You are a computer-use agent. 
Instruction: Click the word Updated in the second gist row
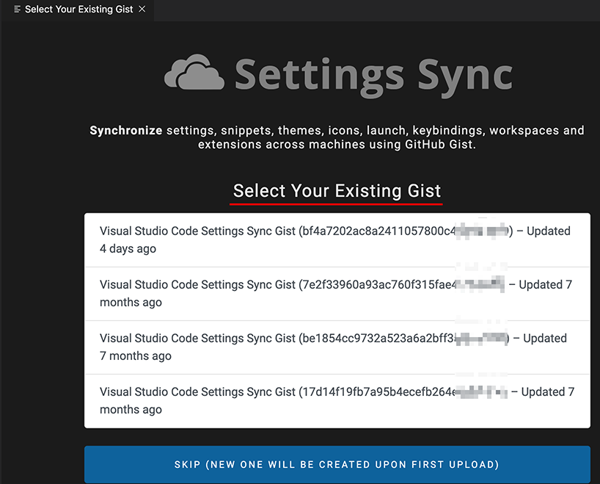(x=541, y=285)
